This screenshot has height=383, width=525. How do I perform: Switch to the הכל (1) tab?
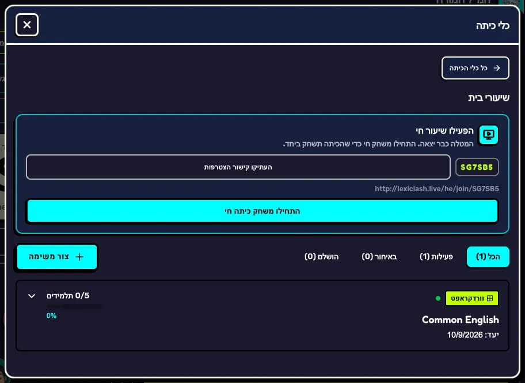488,257
